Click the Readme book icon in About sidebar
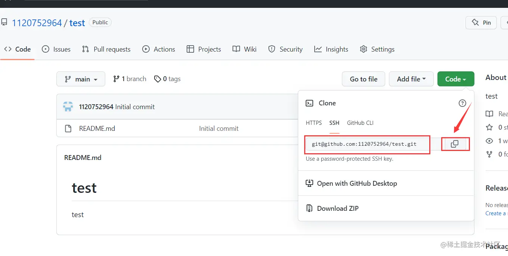 tap(489, 114)
